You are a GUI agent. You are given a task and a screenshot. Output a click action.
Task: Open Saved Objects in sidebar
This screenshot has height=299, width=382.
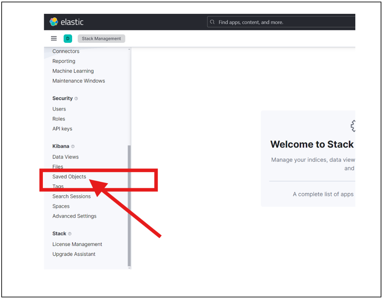pos(69,177)
